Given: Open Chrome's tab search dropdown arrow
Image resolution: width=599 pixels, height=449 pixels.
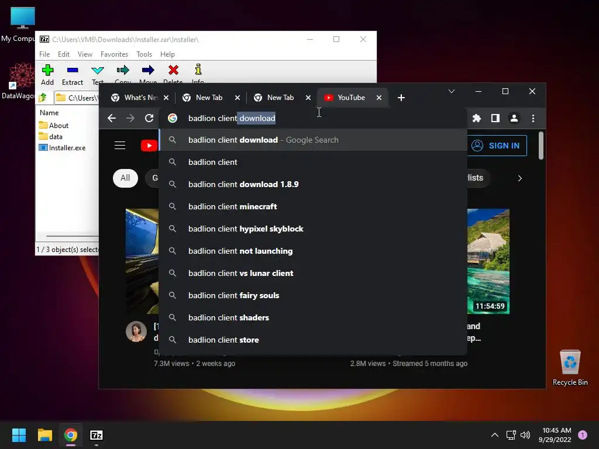Looking at the screenshot, I should pyautogui.click(x=452, y=91).
